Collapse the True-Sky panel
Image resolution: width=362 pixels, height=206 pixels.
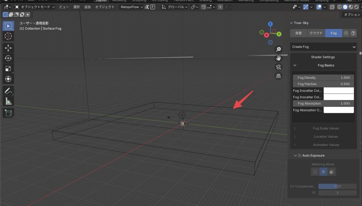click(291, 23)
